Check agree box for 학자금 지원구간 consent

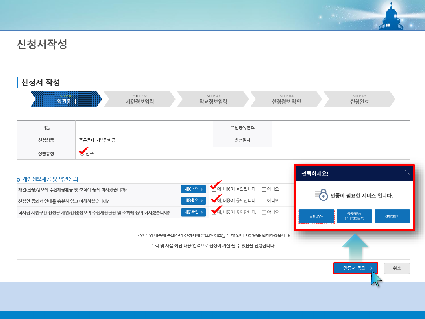214,213
